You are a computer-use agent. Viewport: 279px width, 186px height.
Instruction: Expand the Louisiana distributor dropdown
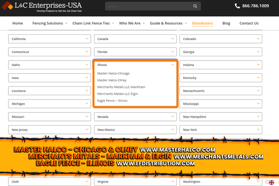[50, 91]
